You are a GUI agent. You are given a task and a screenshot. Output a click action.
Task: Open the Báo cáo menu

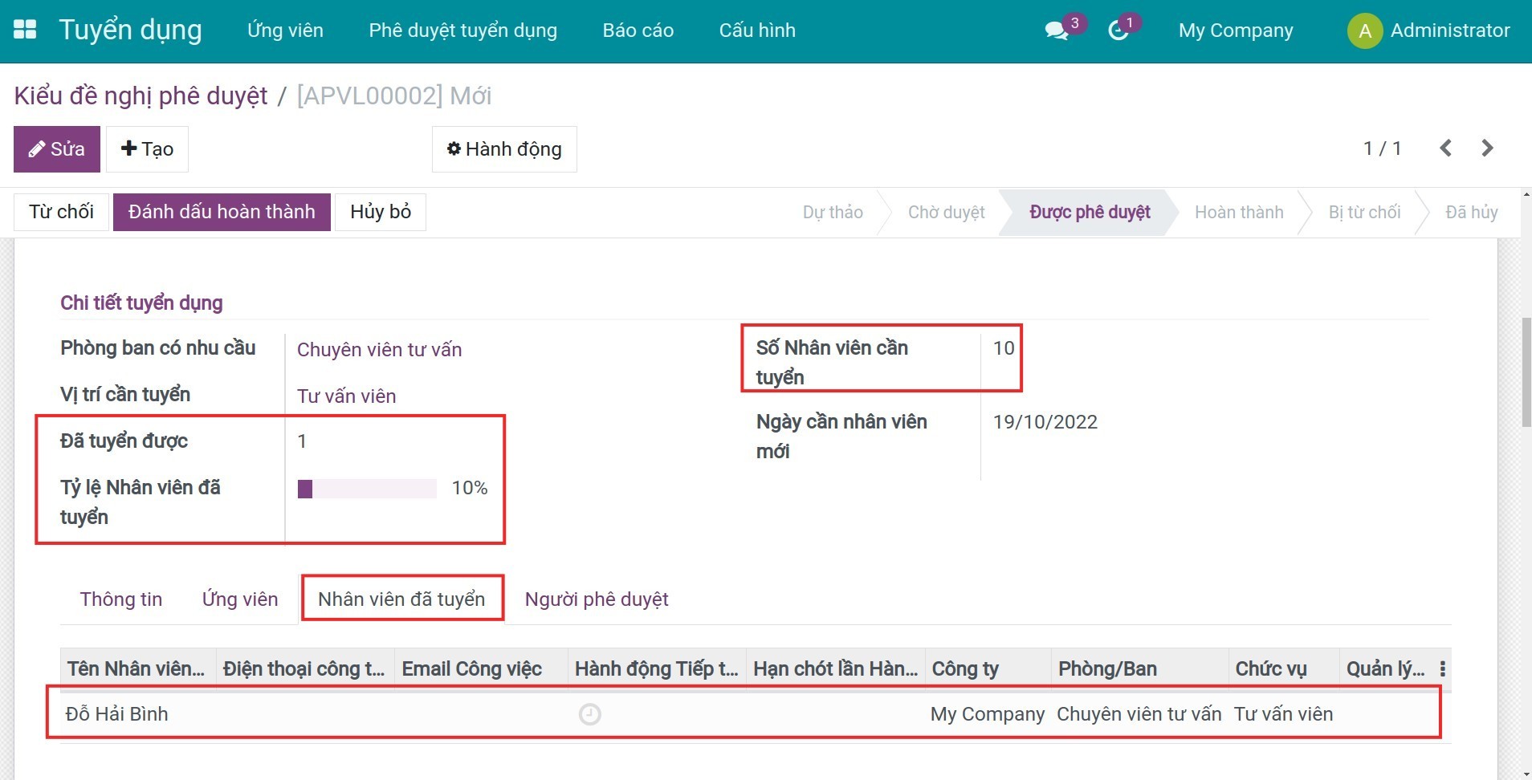(x=638, y=30)
